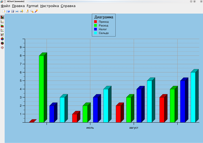Viewport: 203px width, 143px height.
Task: Select the ring chart type
Action: pyautogui.click(x=2, y=43)
